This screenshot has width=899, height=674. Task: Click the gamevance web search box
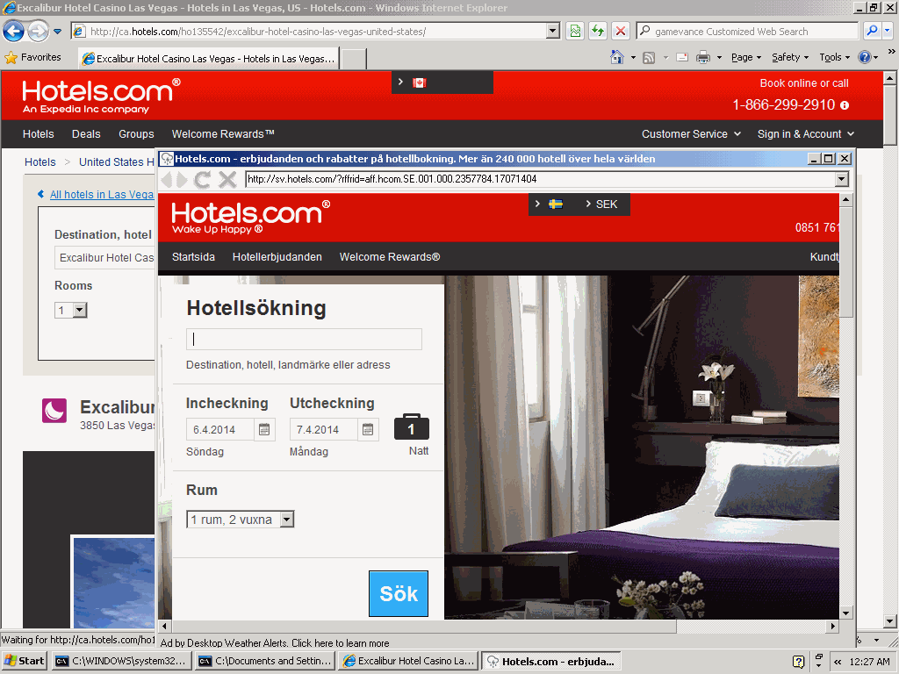[748, 32]
